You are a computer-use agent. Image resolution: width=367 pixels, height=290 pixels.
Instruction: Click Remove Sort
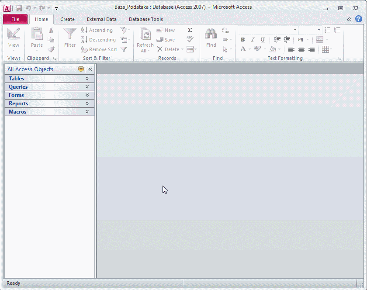[x=99, y=49]
